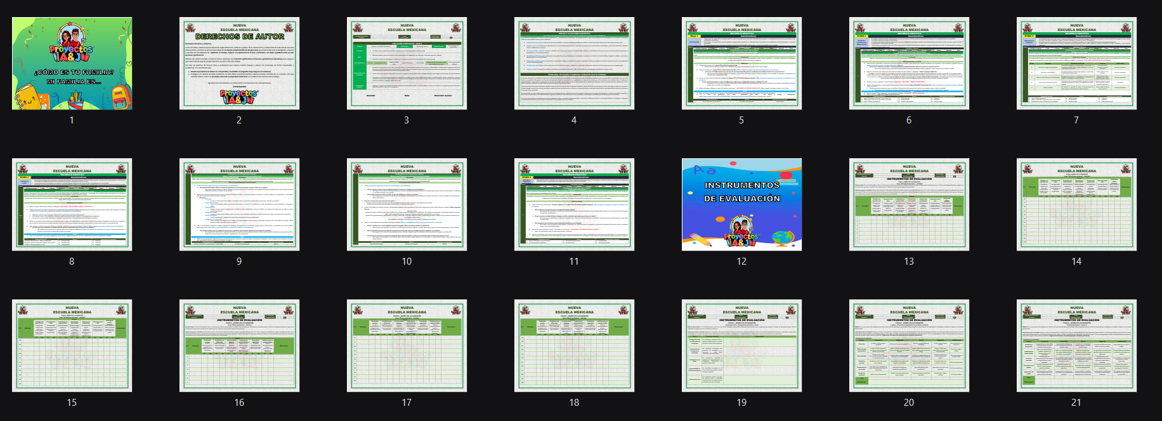The height and width of the screenshot is (421, 1162).
Task: Select slide number 4 in the grid
Action: 574,63
